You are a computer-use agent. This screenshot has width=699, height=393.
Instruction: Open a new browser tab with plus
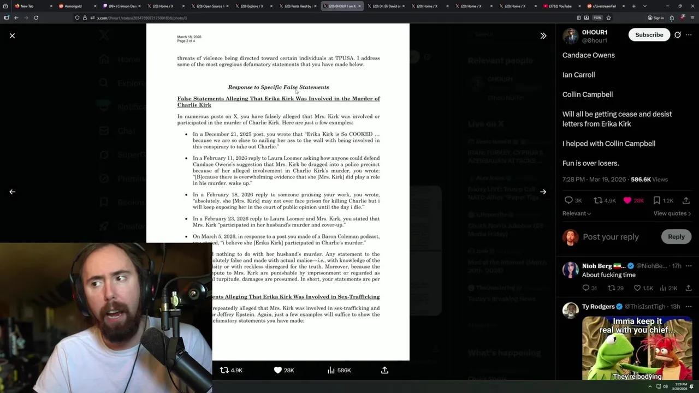(x=633, y=6)
